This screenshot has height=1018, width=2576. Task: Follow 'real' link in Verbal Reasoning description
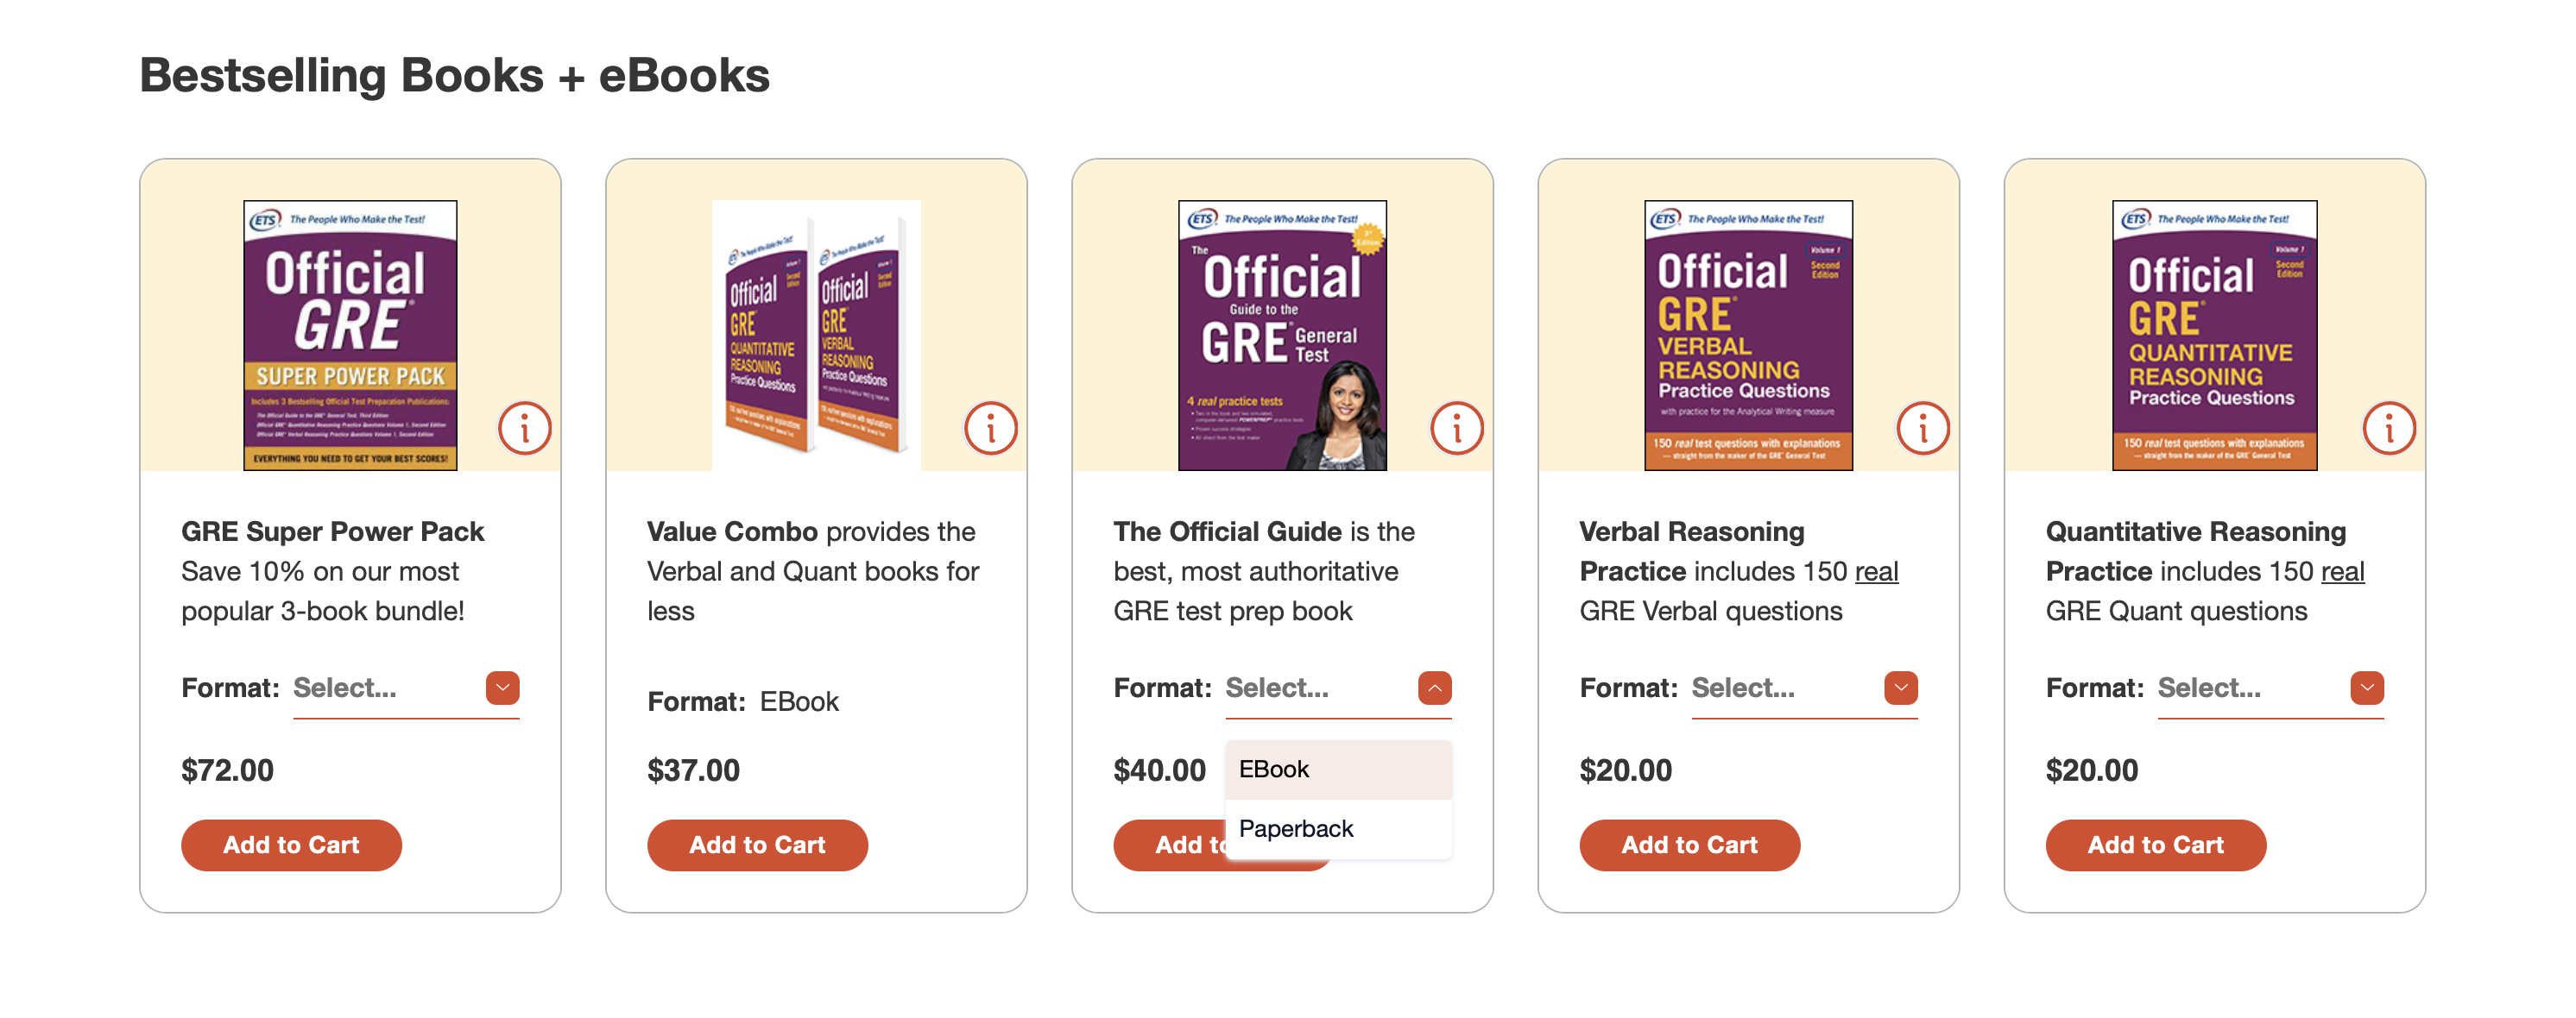coord(1876,571)
